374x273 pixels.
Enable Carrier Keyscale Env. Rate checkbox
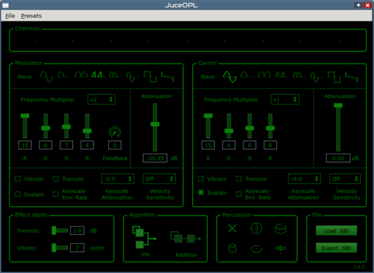239,194
